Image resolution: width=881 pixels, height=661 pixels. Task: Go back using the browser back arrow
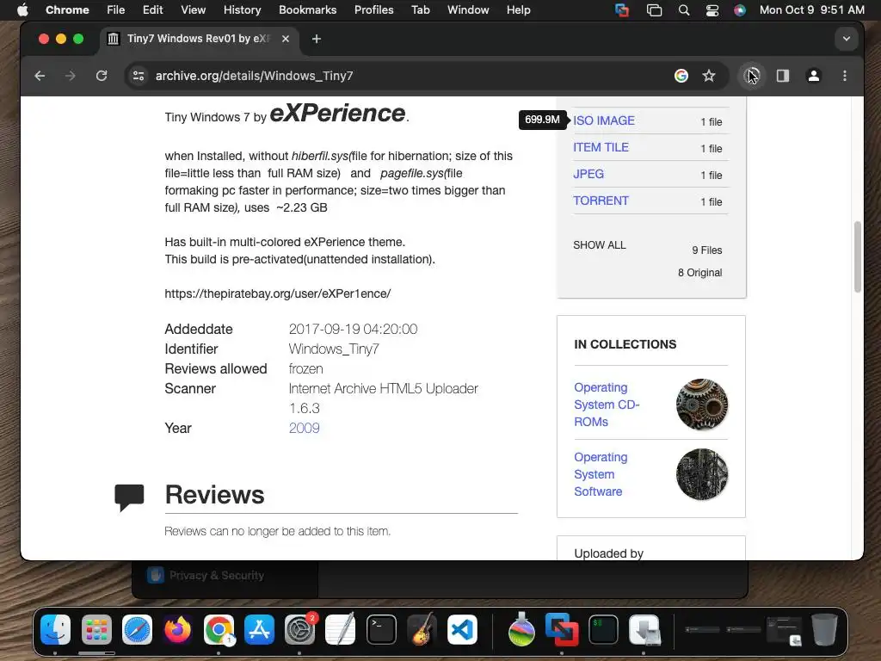click(x=40, y=76)
